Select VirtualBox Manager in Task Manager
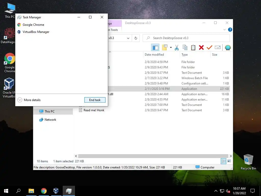The image size is (261, 196). click(61, 32)
